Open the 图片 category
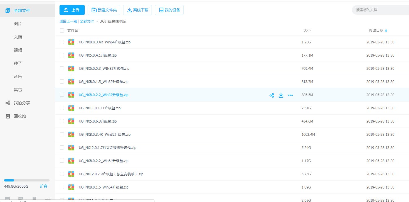 tap(18, 24)
